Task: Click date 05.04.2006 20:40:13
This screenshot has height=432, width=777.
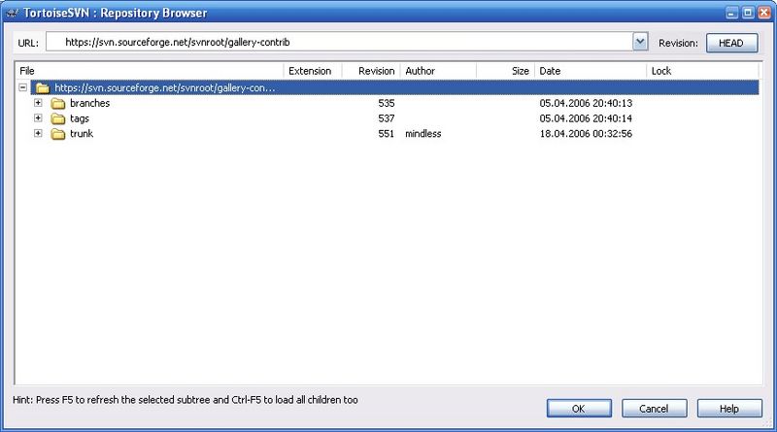Action: 586,103
